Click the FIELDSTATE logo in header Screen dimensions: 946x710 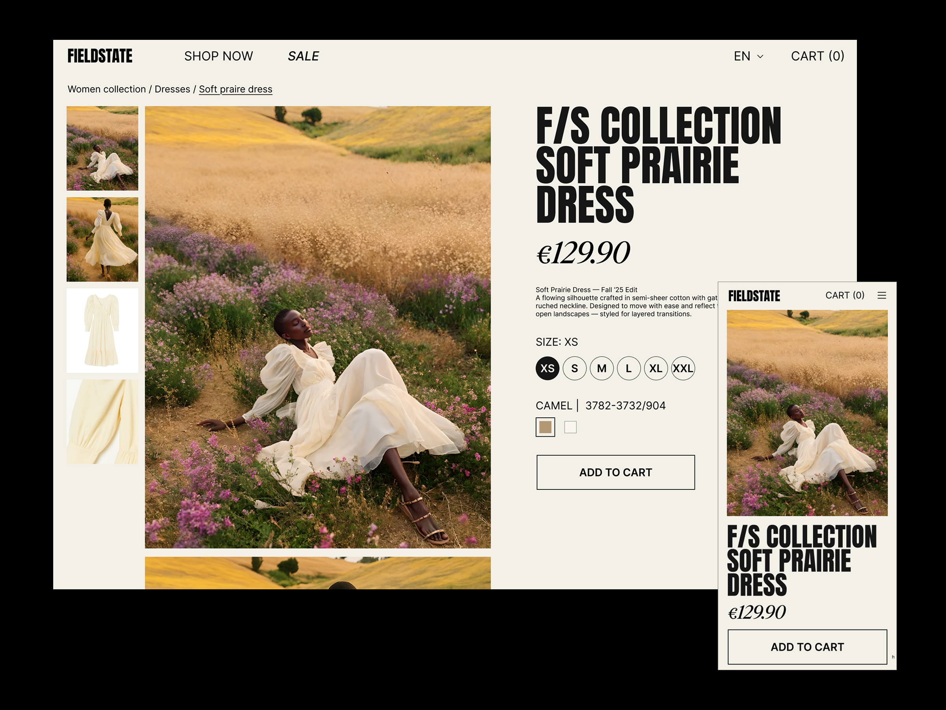(100, 55)
